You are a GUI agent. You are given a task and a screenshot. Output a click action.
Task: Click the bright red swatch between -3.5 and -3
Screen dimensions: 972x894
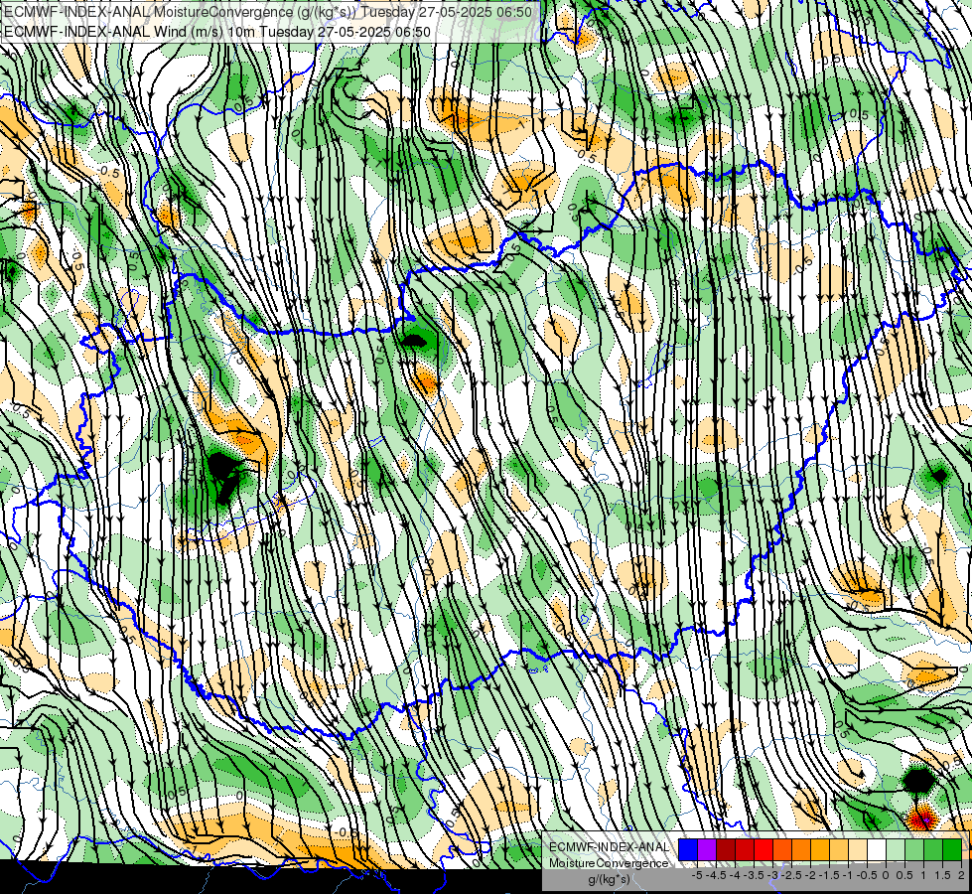764,850
